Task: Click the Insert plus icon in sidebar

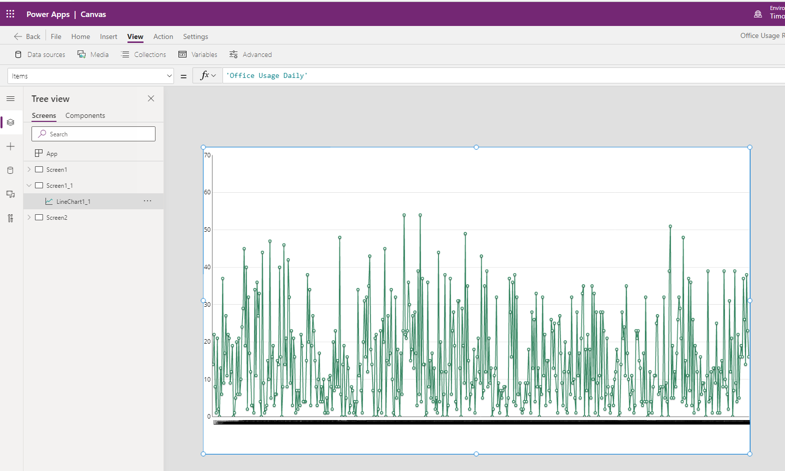Action: 10,146
